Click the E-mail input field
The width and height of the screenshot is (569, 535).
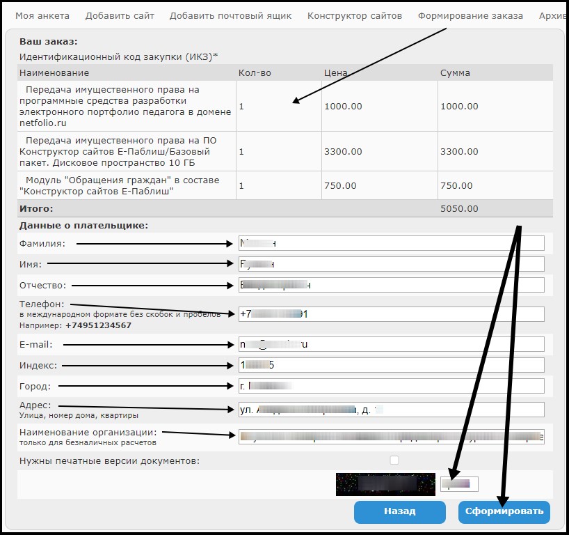[391, 344]
